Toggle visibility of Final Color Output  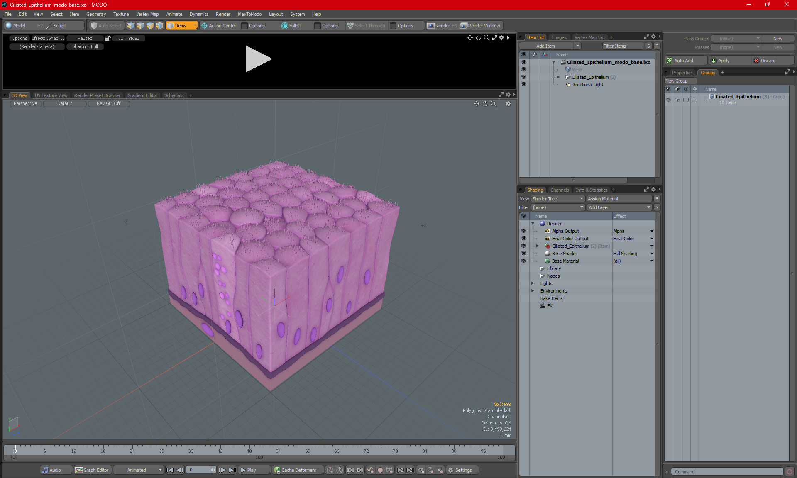point(523,239)
